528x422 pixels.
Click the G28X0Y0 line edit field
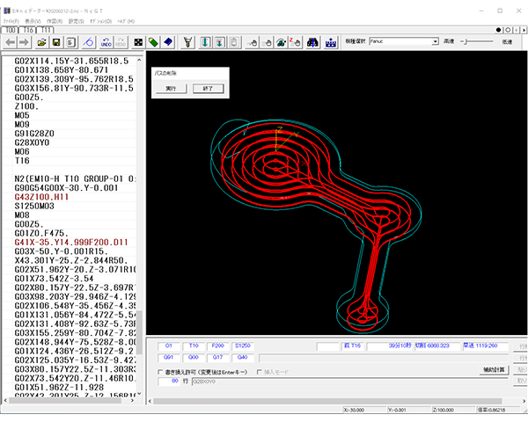[x=350, y=382]
